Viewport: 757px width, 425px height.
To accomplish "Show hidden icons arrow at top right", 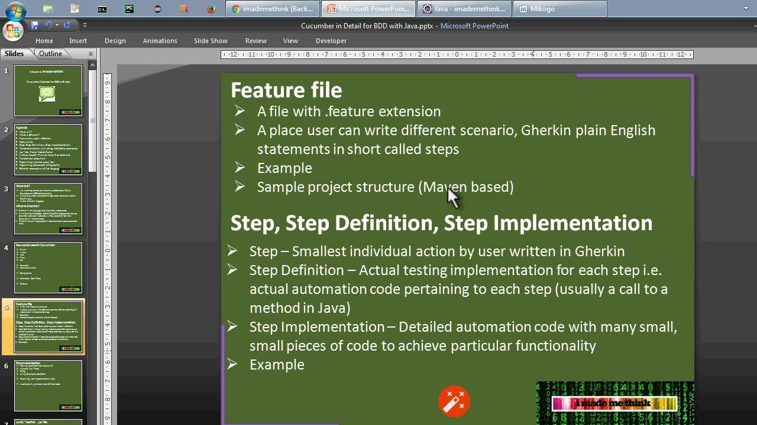I will point(746,9).
